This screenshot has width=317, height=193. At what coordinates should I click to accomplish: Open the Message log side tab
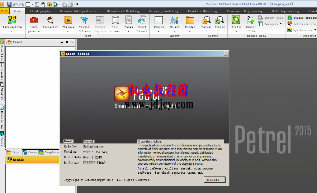(2, 118)
